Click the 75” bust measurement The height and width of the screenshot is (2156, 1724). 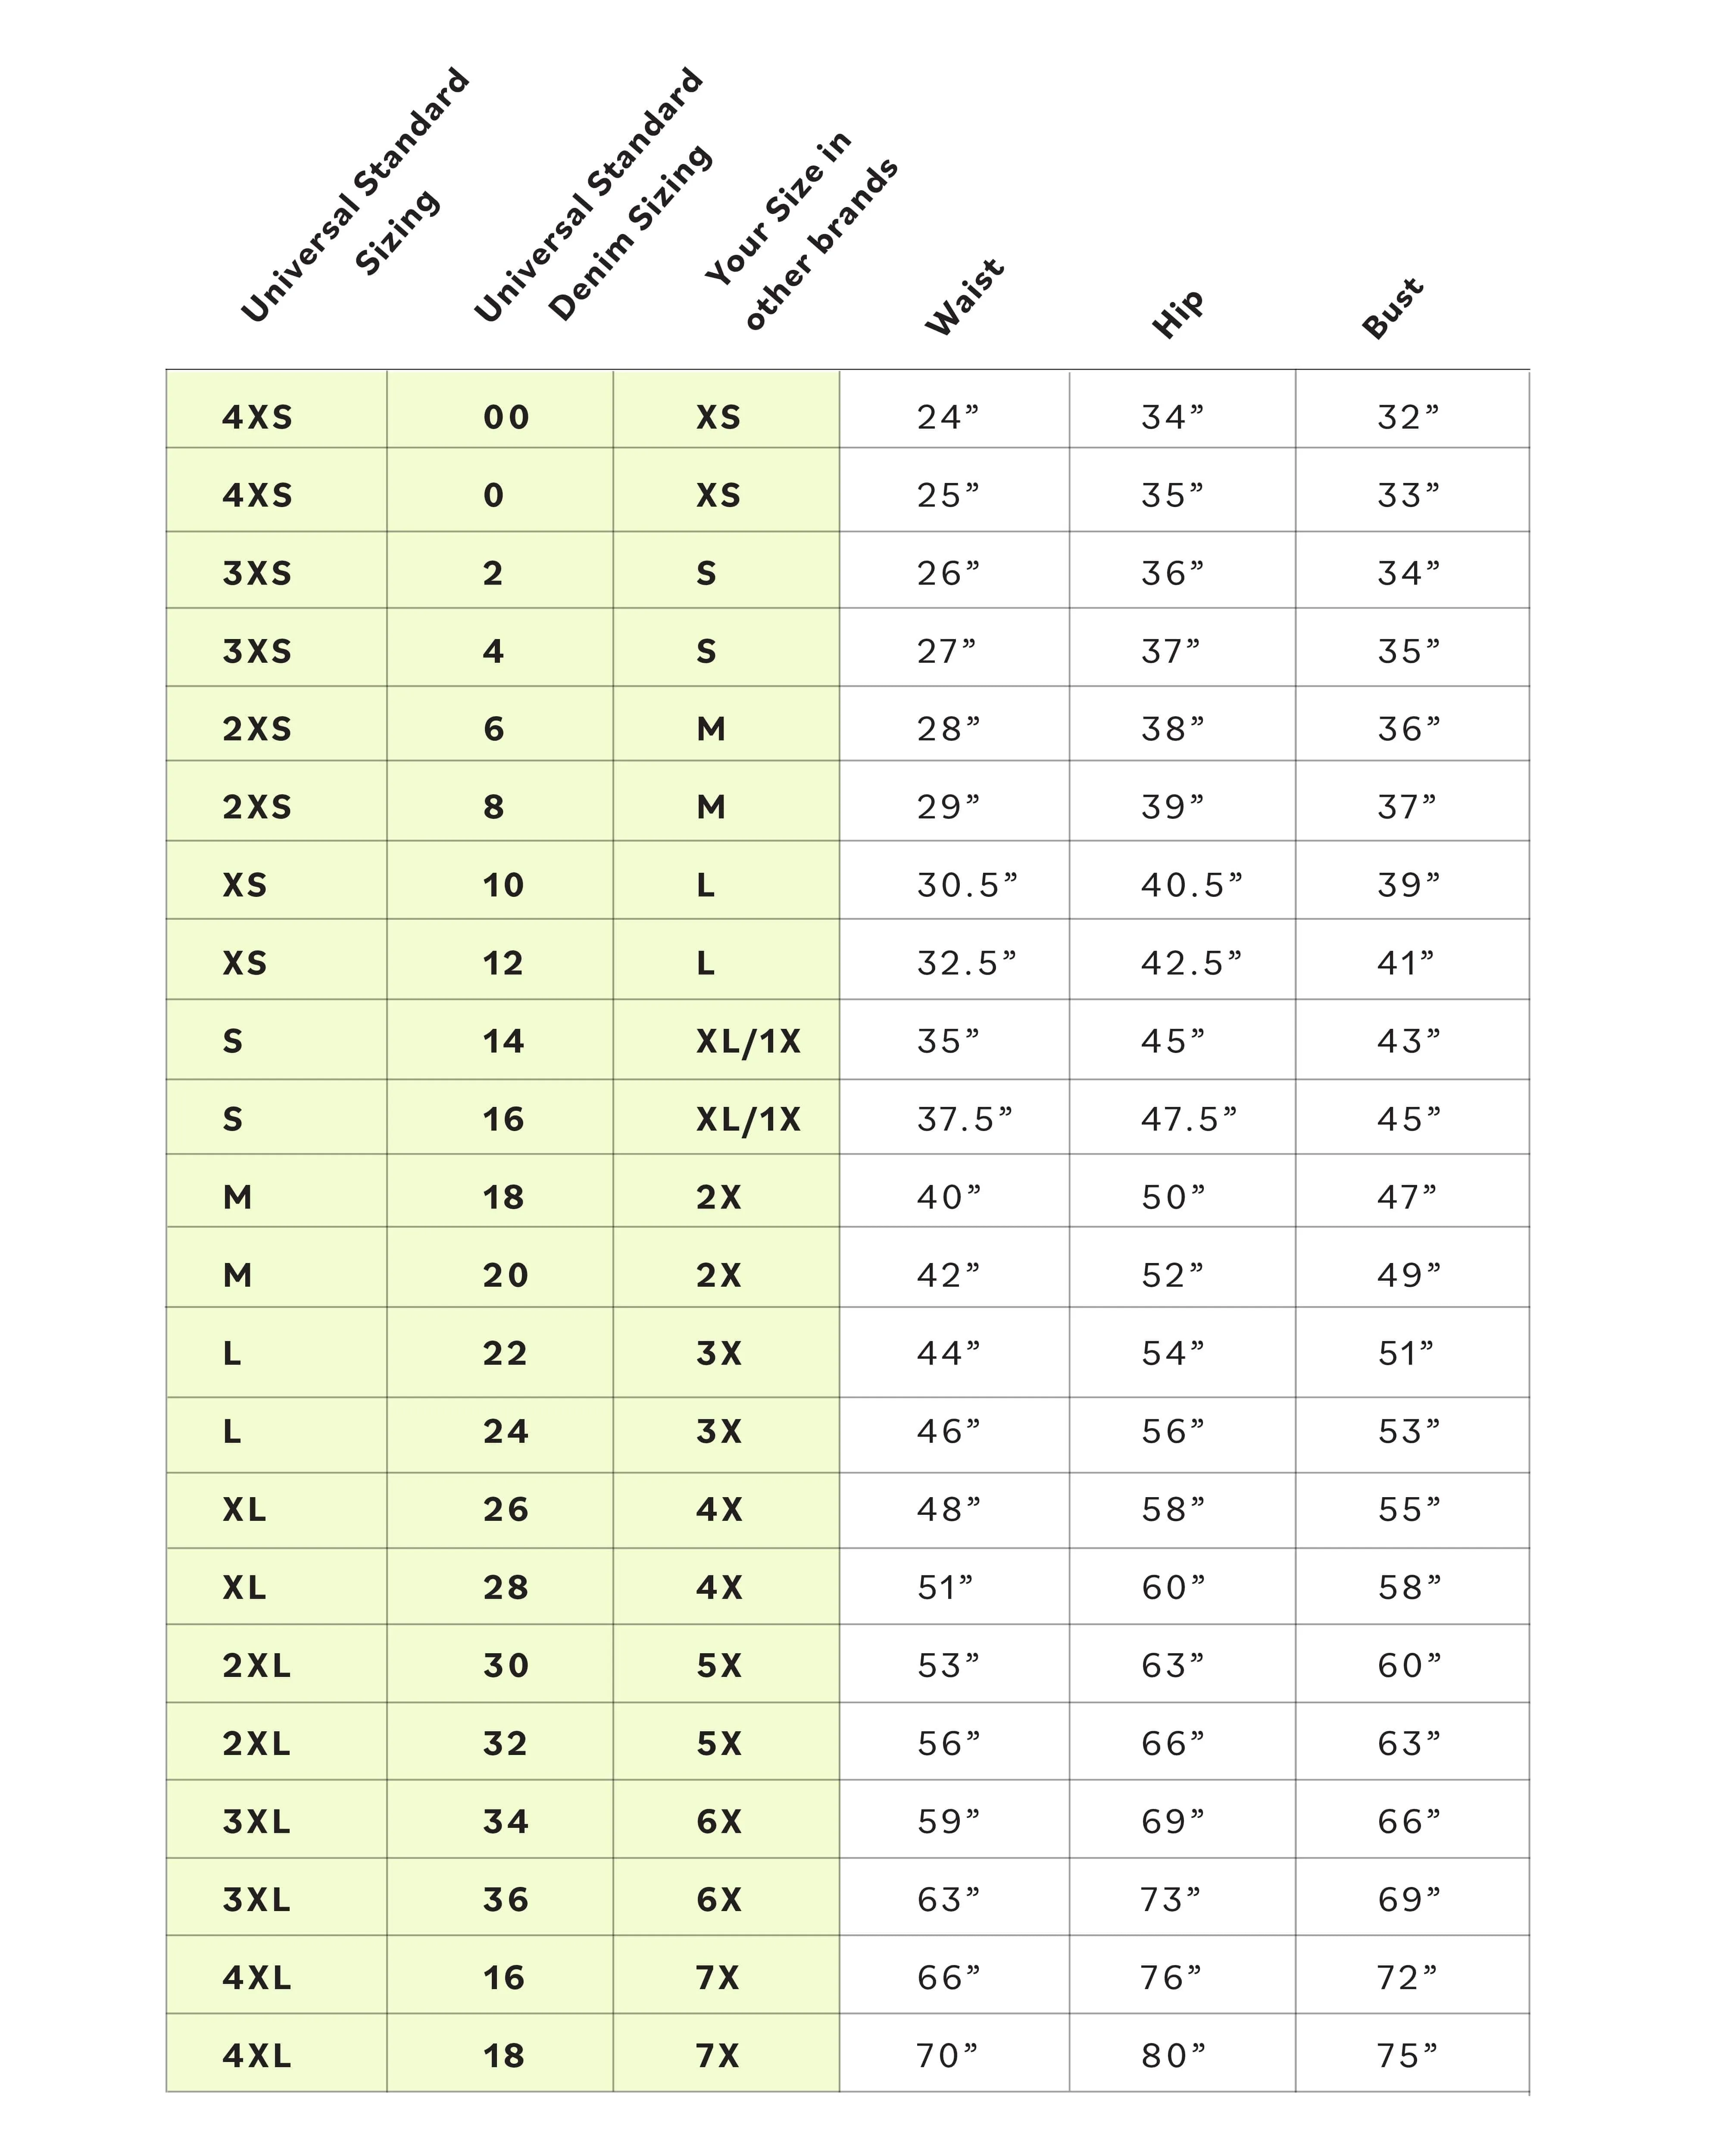click(1407, 2055)
